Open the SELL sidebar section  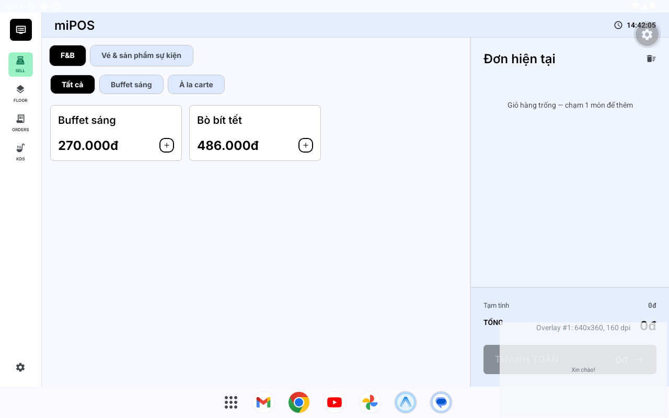pos(20,64)
